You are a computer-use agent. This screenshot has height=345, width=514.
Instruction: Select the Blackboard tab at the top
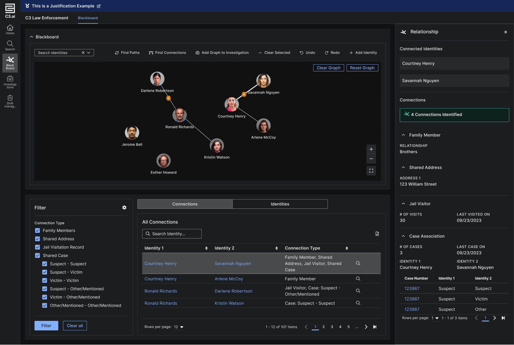88,18
